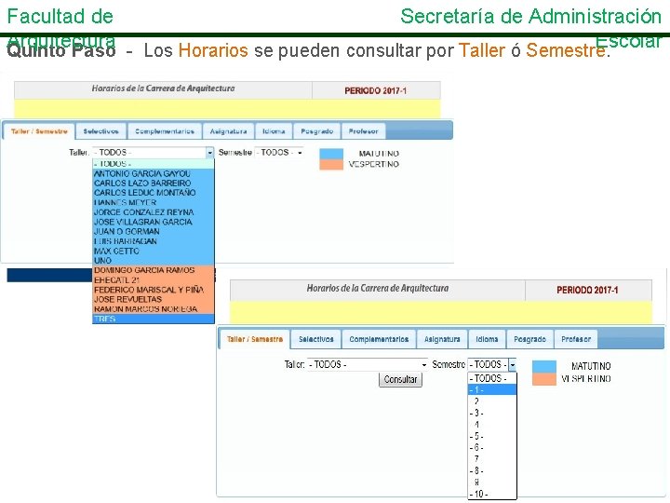This screenshot has width=670, height=503.
Task: Select the Asignatura tab in upper panel
Action: [229, 131]
